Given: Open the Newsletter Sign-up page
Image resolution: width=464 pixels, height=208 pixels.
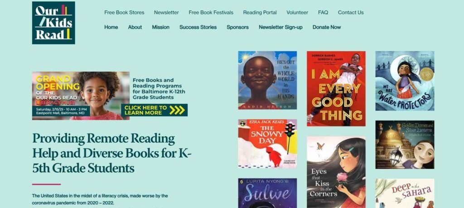Looking at the screenshot, I should click(x=280, y=27).
